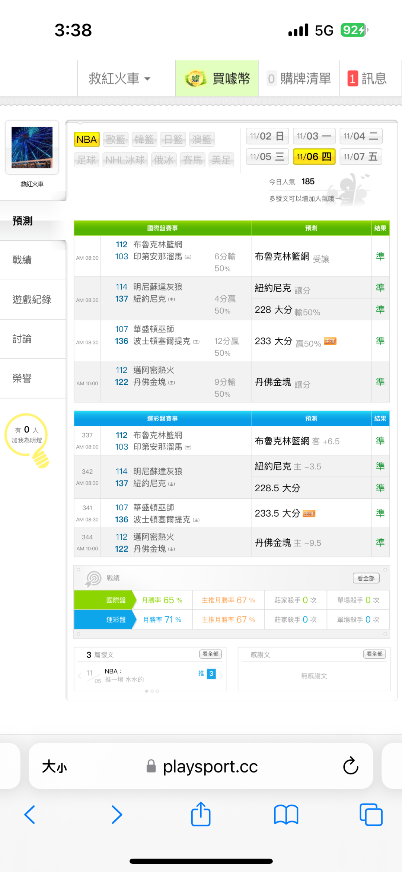The image size is (402, 872).
Task: Reload the playsport.cc page
Action: [x=350, y=766]
